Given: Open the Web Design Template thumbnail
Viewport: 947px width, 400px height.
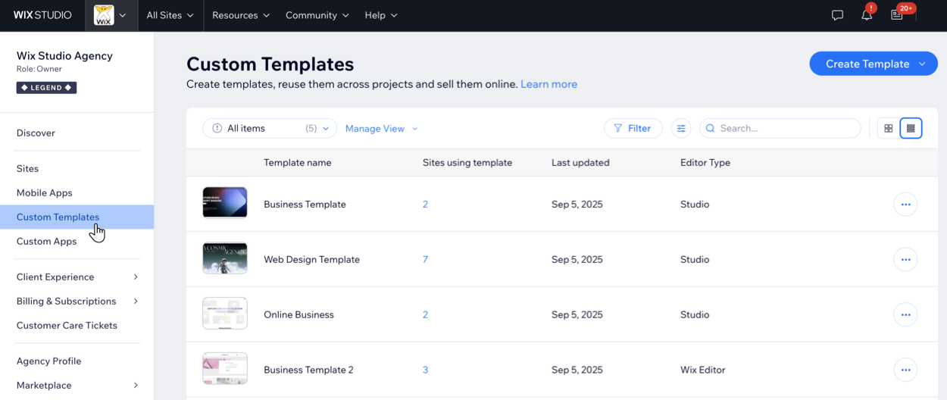Looking at the screenshot, I should (225, 259).
